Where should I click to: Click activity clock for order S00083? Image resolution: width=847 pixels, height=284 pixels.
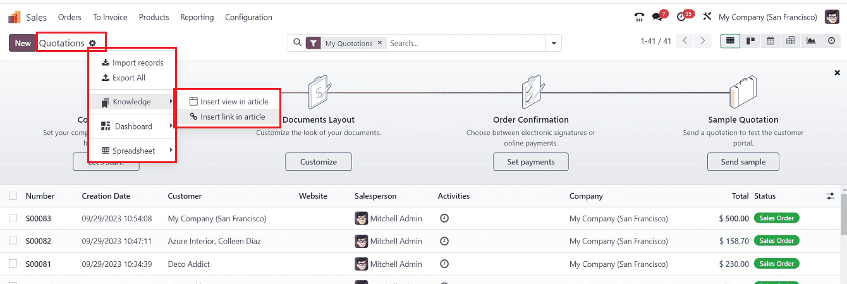click(x=444, y=218)
